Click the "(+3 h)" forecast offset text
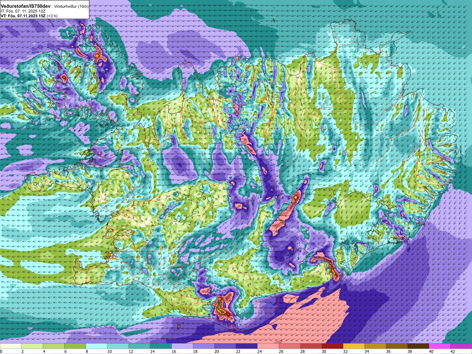 click(x=52, y=16)
